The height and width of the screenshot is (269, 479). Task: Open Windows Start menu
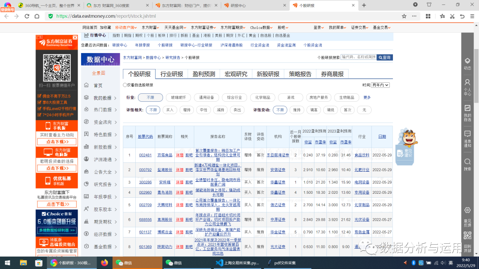[8, 263]
